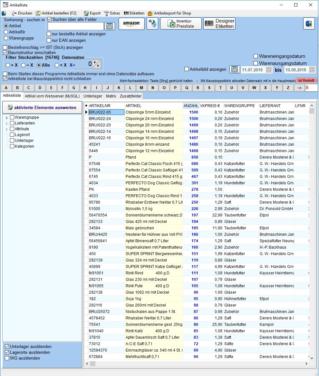
Task: Toggle Suchen über alle Felder checkbox
Action: click(50, 19)
